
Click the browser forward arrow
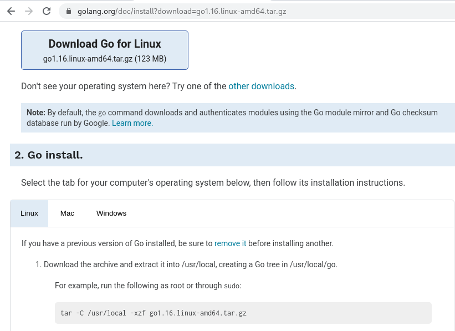click(x=29, y=11)
